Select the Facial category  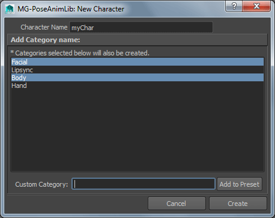coord(137,62)
